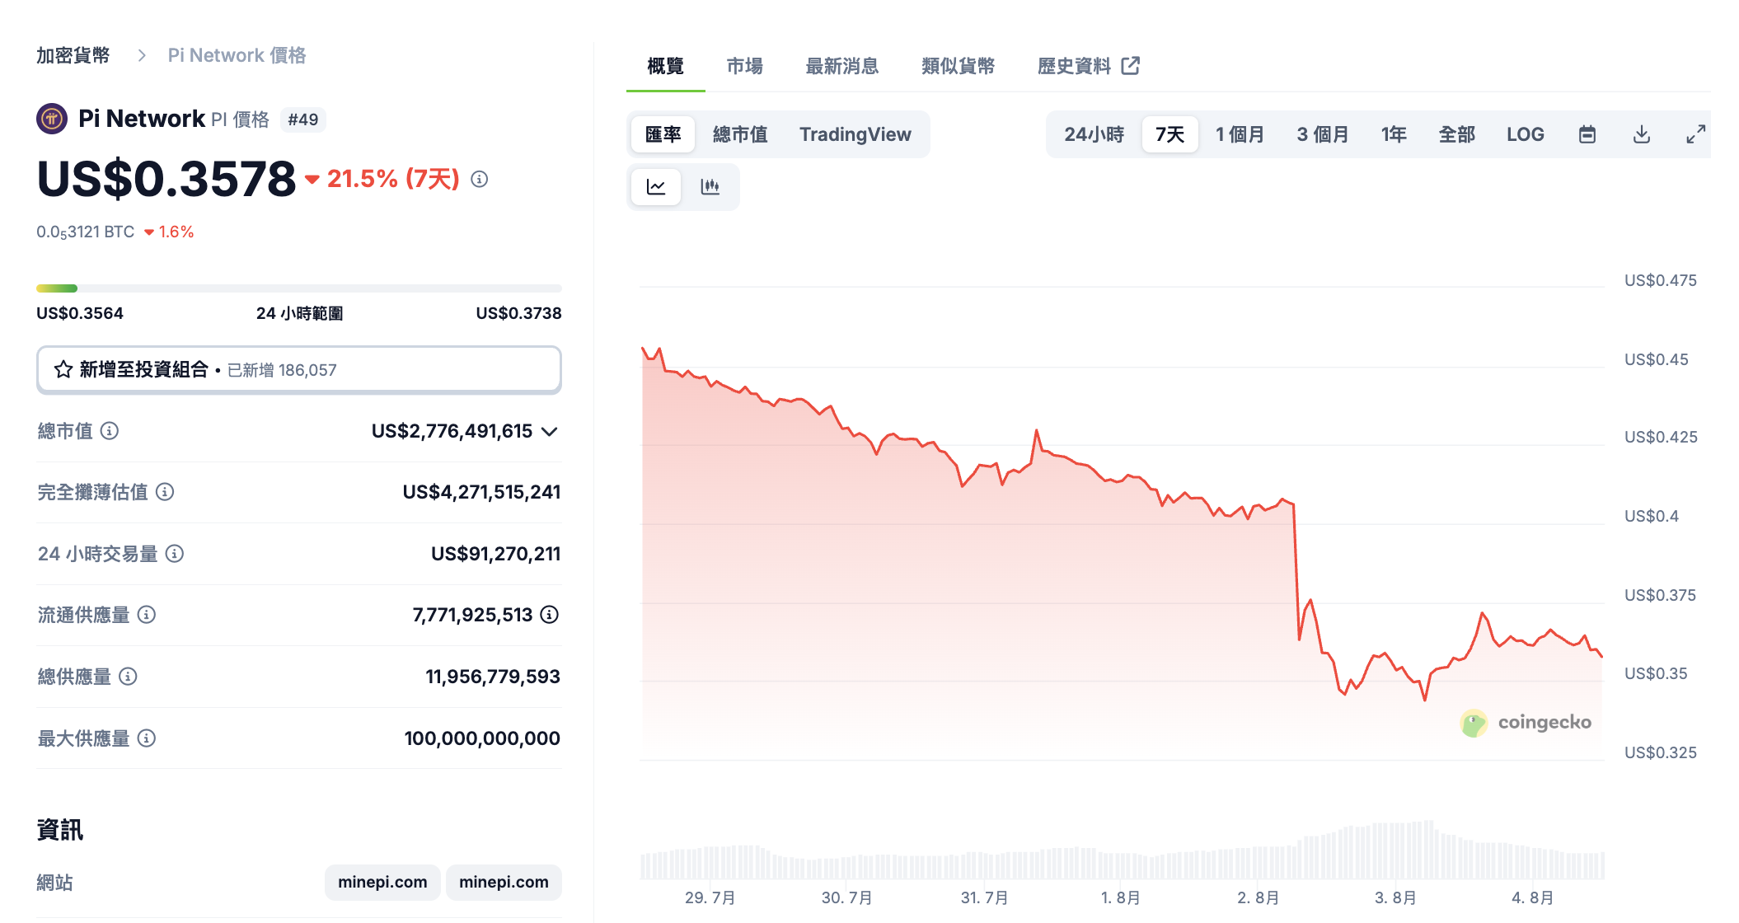Select the 1年 time range

click(1393, 134)
